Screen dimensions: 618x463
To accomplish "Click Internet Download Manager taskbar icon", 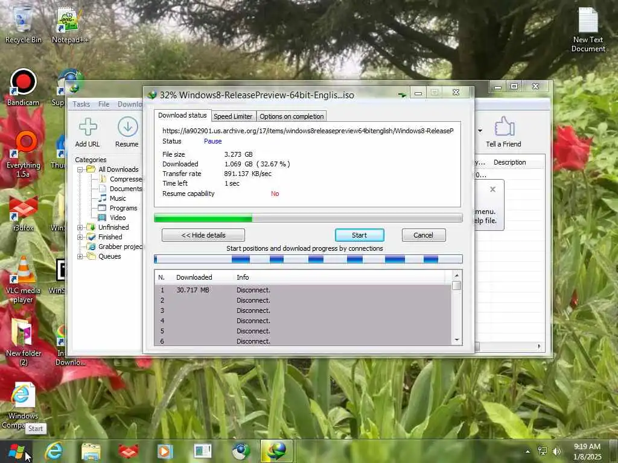I will coord(276,451).
